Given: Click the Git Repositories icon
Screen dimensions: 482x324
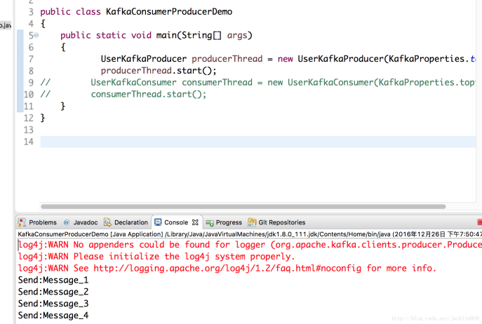Looking at the screenshot, I should (x=252, y=222).
